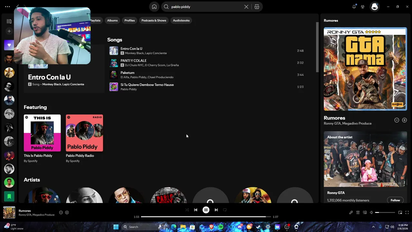Filter results by Audiobooks
The height and width of the screenshot is (232, 412).
coord(181,20)
